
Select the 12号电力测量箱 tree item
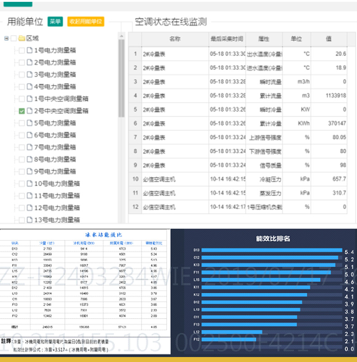[x=57, y=208]
